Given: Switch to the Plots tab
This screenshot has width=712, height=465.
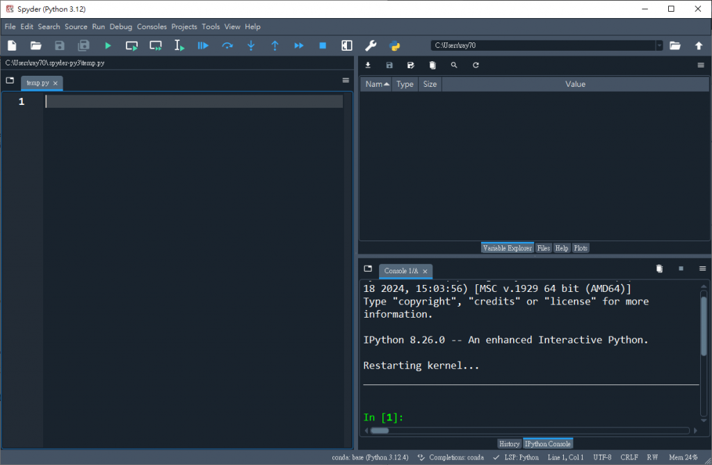Looking at the screenshot, I should pyautogui.click(x=581, y=248).
